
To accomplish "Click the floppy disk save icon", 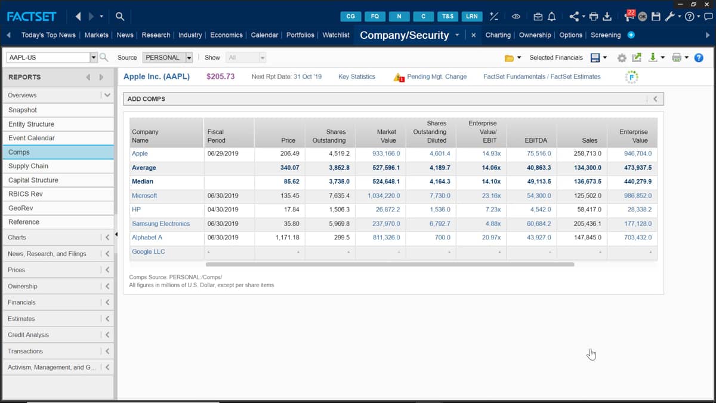I will (656, 17).
